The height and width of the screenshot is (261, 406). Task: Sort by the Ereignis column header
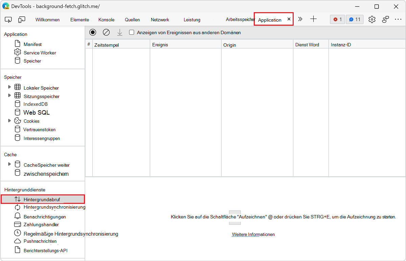tap(186, 45)
